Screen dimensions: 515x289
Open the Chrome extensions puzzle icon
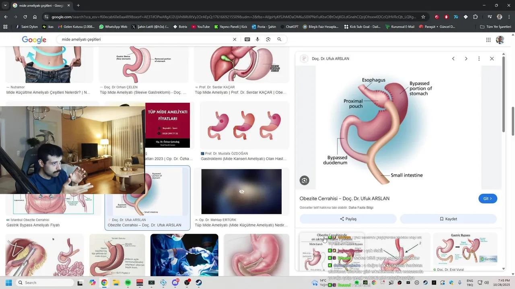(475, 17)
